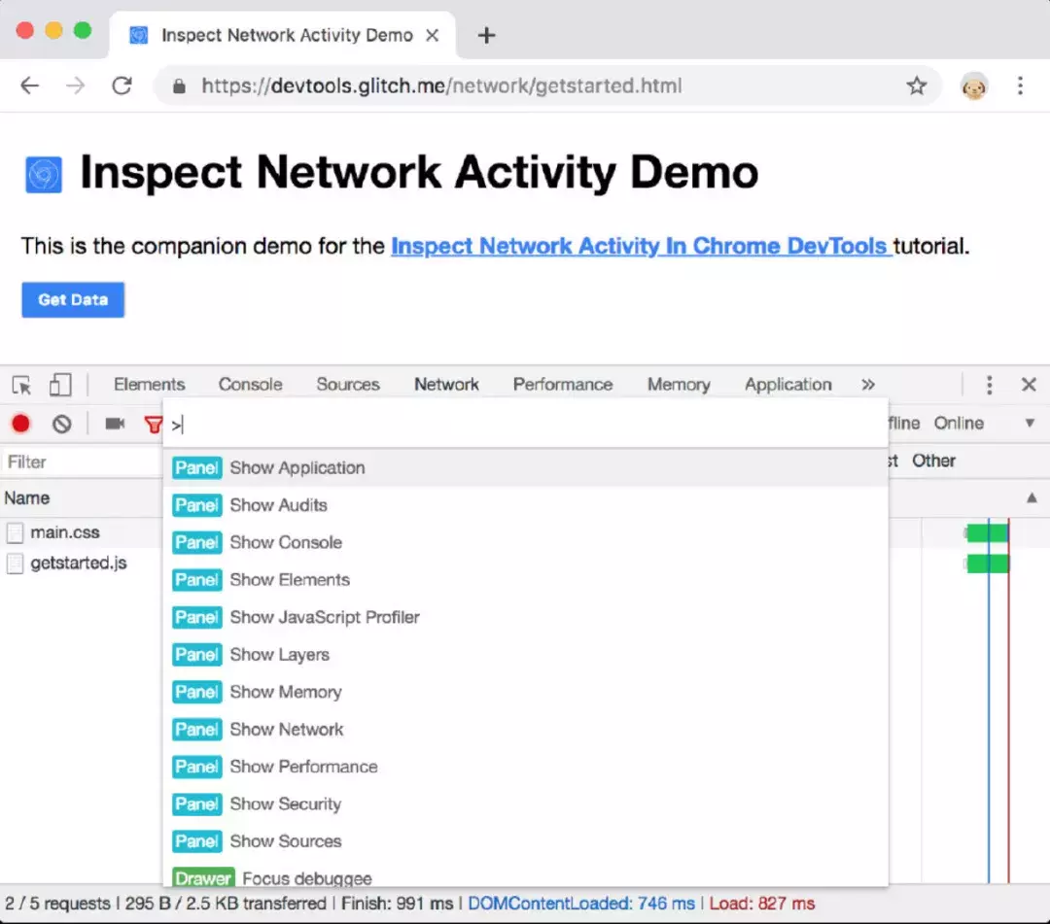This screenshot has width=1050, height=924.
Task: Click the tab favicon for the demo page
Action: 139,35
